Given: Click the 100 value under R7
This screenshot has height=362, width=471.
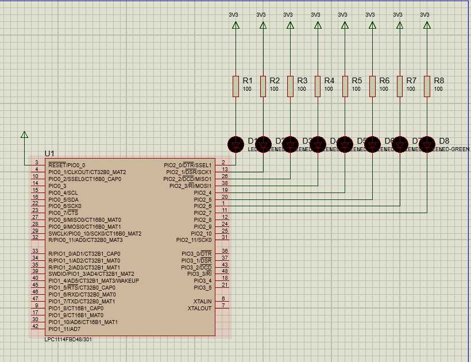Looking at the screenshot, I should 411,89.
